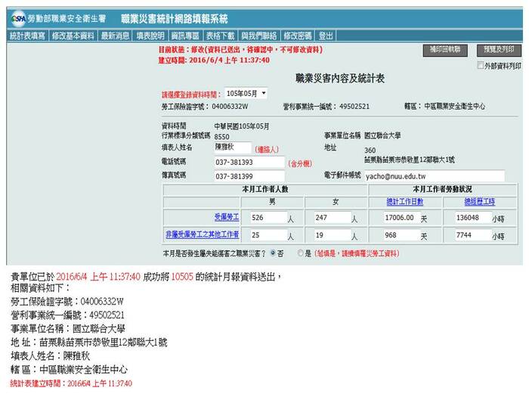Screen dimensions: 529x397
Task: Click other male workers field 25
Action: point(268,235)
